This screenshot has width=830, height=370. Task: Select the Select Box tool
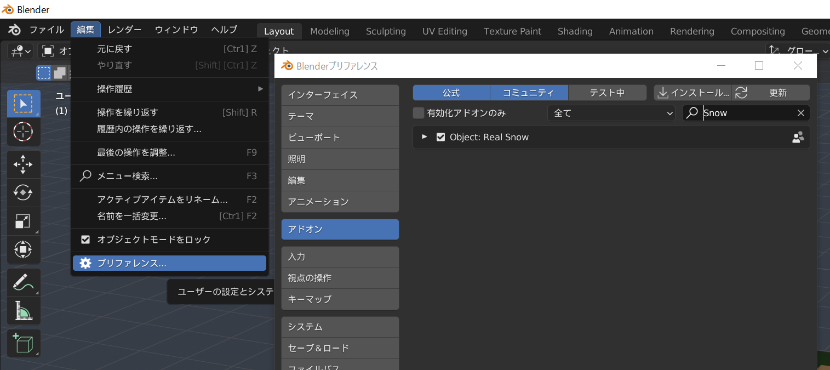[23, 104]
